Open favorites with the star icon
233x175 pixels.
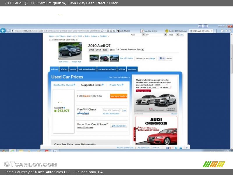(x=226, y=31)
